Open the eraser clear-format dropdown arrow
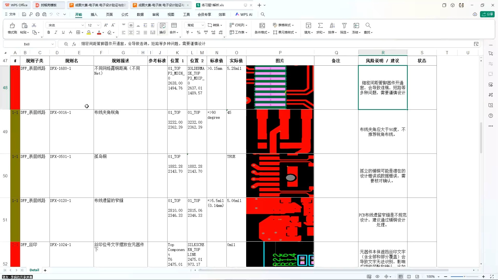This screenshot has width=498, height=280. [x=114, y=33]
